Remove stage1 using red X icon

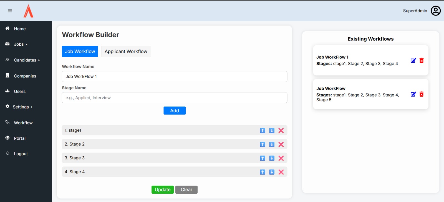[x=281, y=131]
